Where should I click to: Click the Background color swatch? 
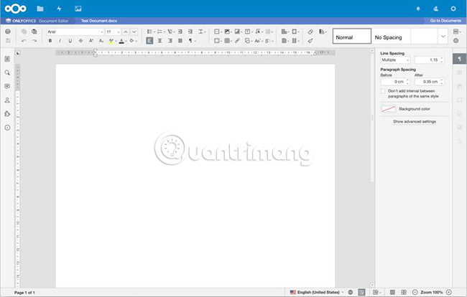coord(388,108)
